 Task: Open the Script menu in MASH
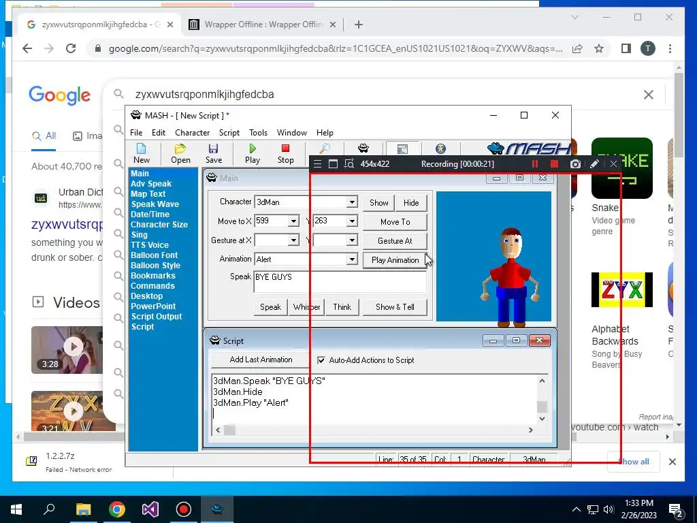pos(229,133)
